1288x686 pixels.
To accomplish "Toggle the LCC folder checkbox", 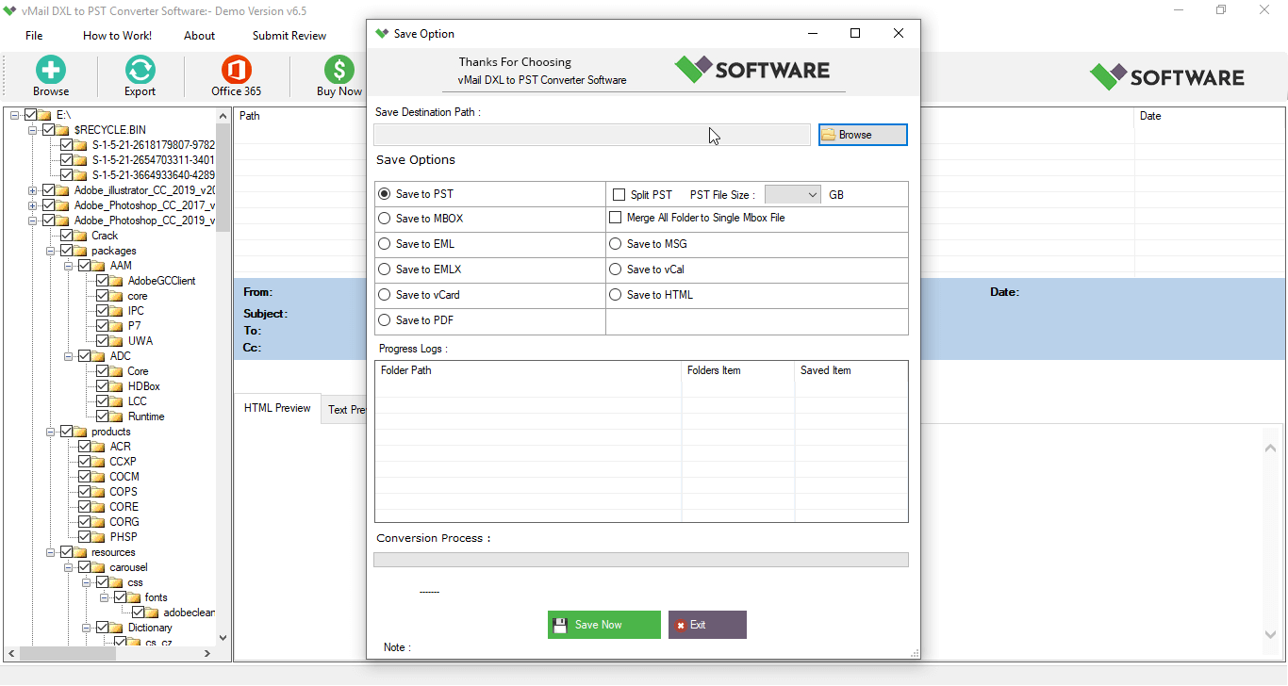I will pyautogui.click(x=103, y=401).
